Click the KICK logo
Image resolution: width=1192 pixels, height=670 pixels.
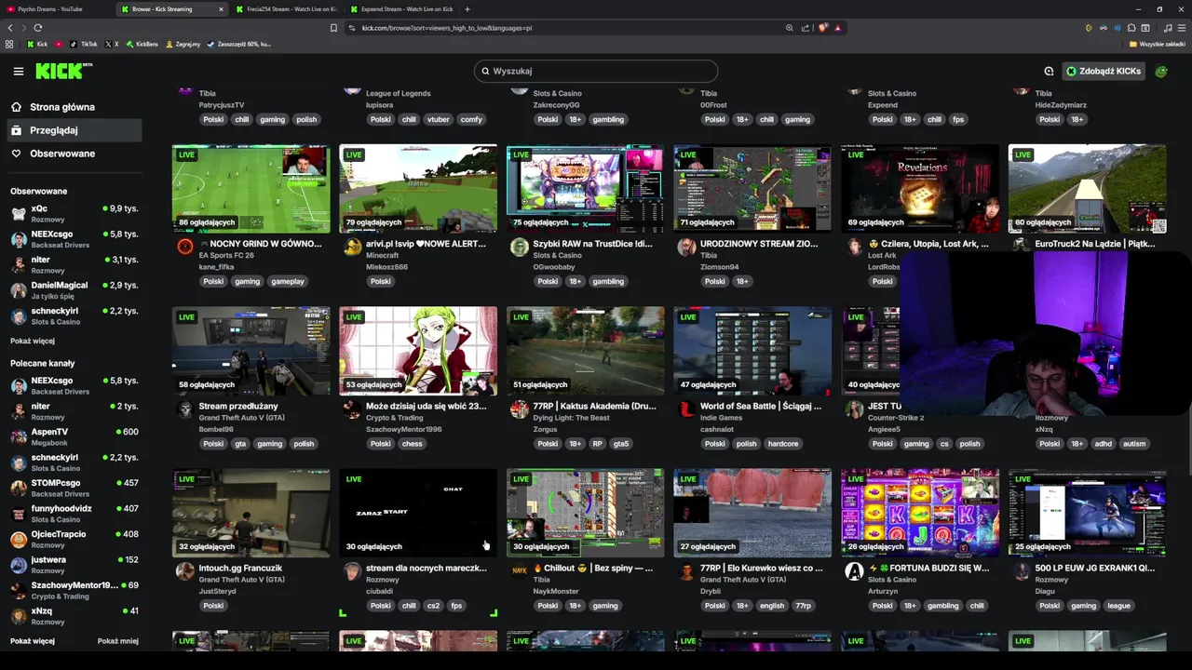click(63, 71)
